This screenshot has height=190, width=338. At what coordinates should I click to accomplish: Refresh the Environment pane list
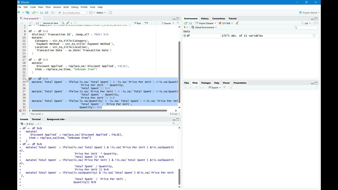315,23
